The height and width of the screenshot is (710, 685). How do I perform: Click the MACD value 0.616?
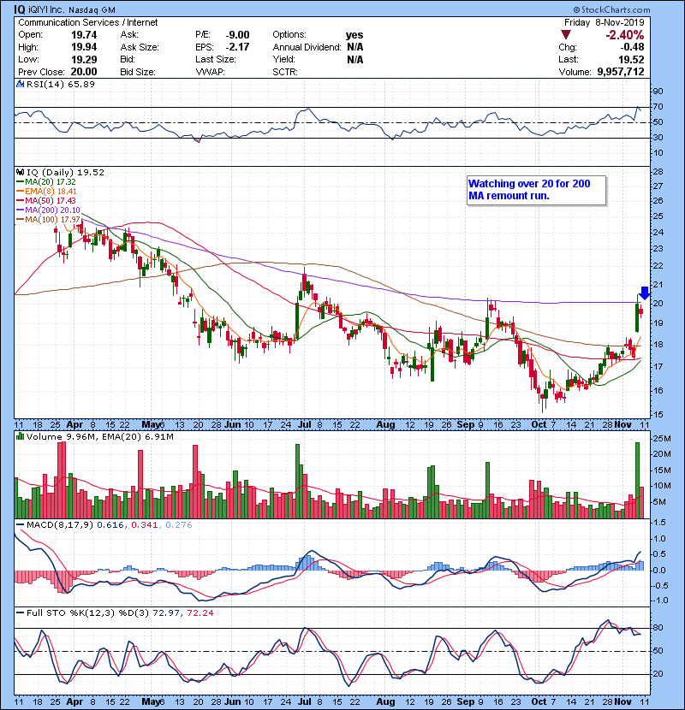point(110,525)
